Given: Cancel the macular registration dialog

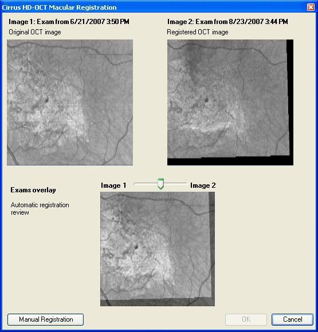Looking at the screenshot, I should 292,319.
